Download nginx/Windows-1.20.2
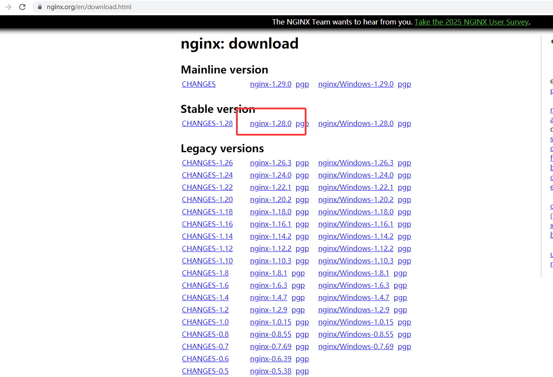553x377 pixels. [x=356, y=199]
